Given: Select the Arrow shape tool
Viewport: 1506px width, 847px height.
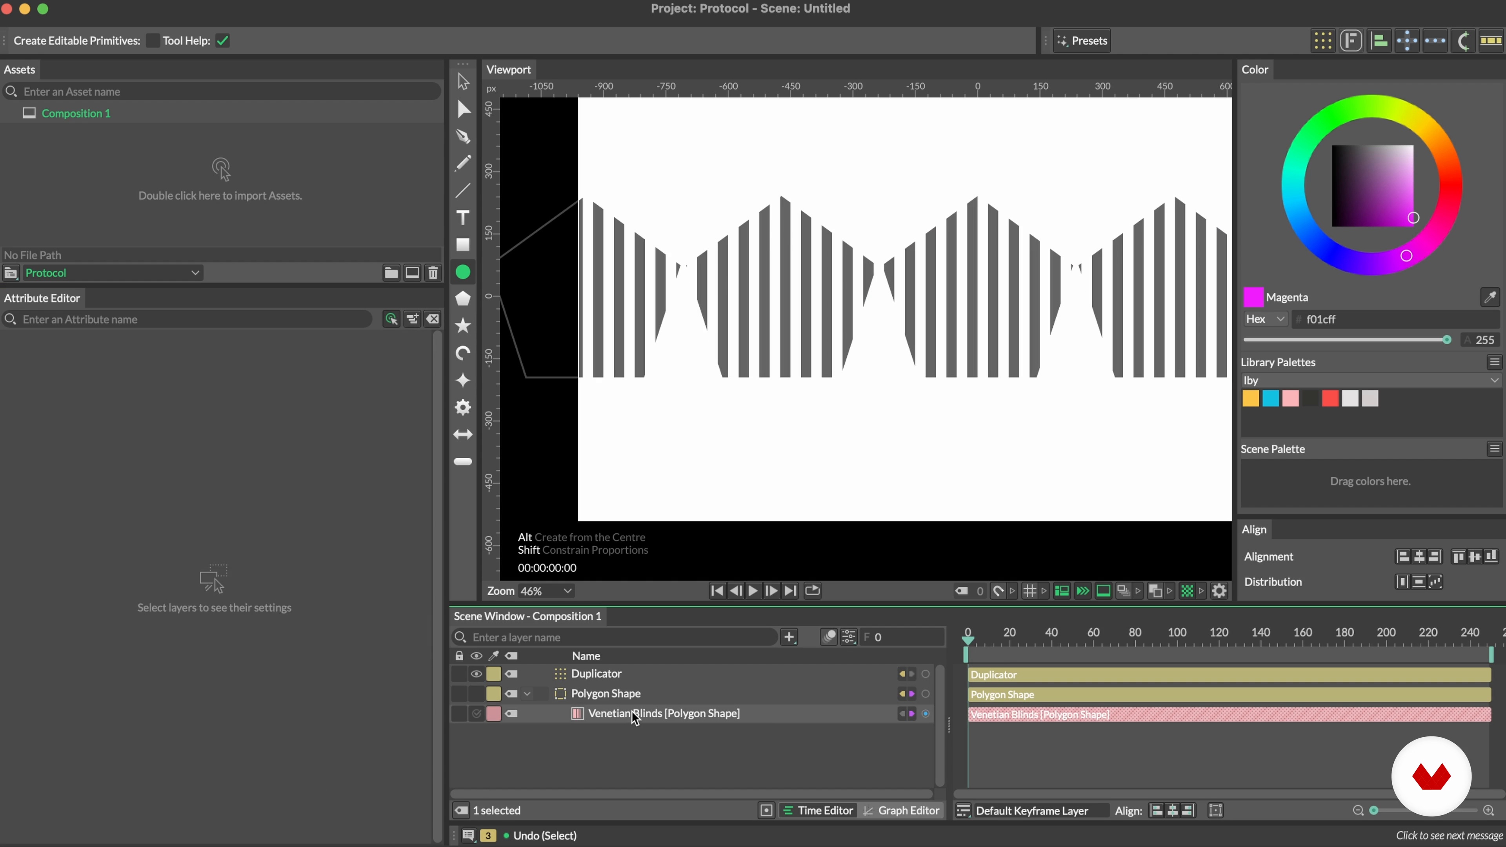Looking at the screenshot, I should 463,434.
